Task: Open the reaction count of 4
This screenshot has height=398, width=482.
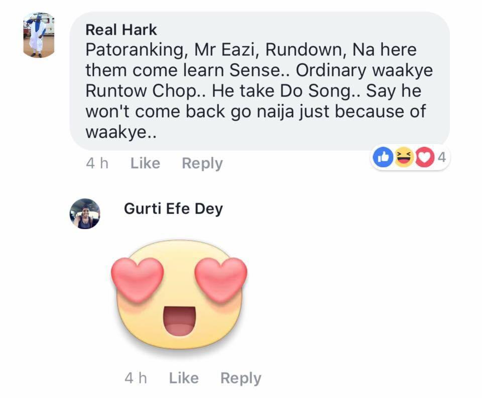Action: (x=441, y=157)
